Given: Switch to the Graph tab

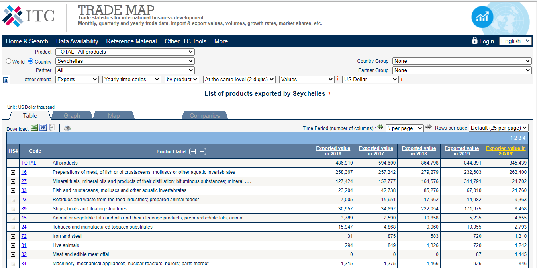Looking at the screenshot, I should pyautogui.click(x=72, y=116).
